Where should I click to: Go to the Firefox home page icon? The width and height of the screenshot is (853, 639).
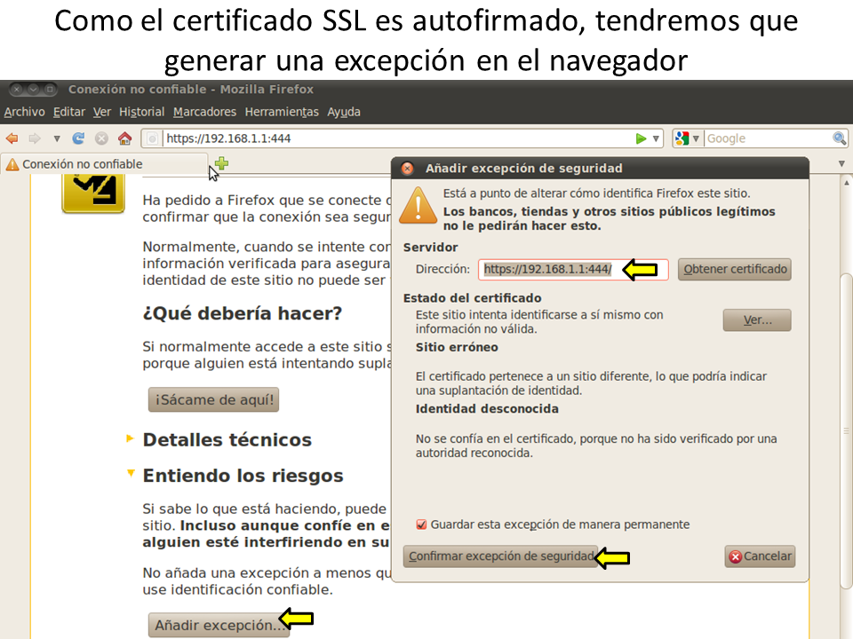tap(124, 138)
